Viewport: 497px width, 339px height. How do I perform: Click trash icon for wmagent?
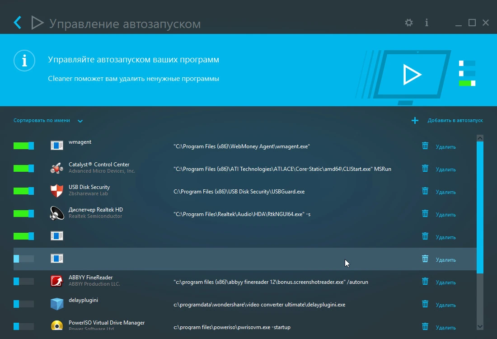coord(425,146)
